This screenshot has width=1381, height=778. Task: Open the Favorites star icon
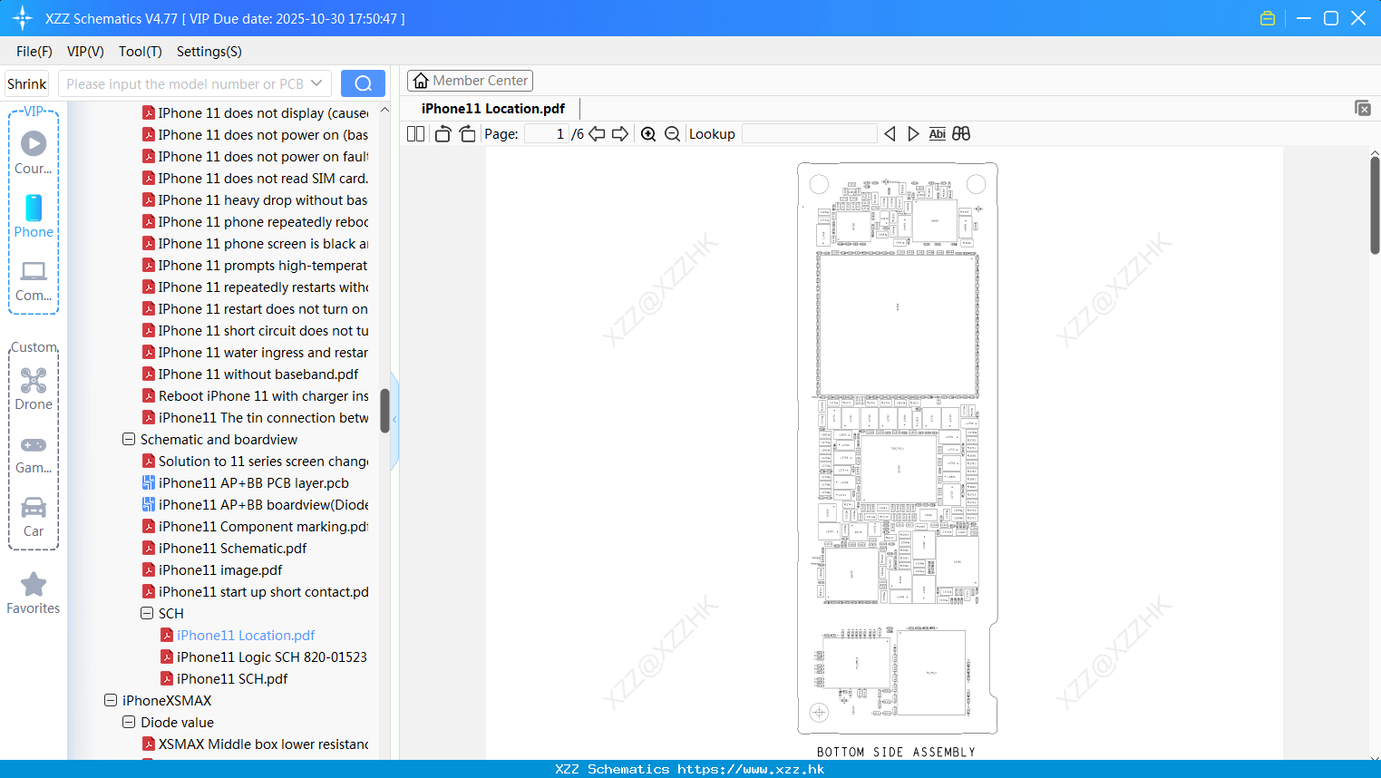pyautogui.click(x=34, y=593)
